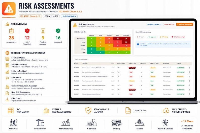This screenshot has width=200, height=133.
Task: Click the download icon beside CSV Export feature
Action: coord(7,99)
